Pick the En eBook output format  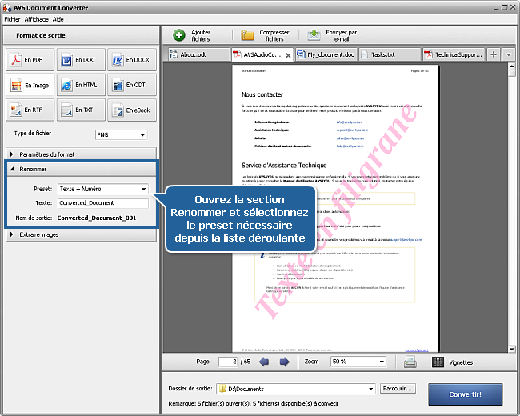pos(132,110)
